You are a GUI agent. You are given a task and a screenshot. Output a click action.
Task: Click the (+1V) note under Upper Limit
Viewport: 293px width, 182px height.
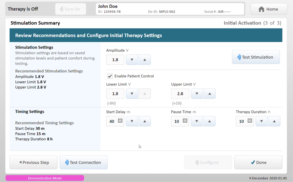[x=177, y=103]
